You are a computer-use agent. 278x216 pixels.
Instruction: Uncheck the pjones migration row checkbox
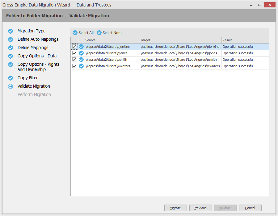[74, 53]
